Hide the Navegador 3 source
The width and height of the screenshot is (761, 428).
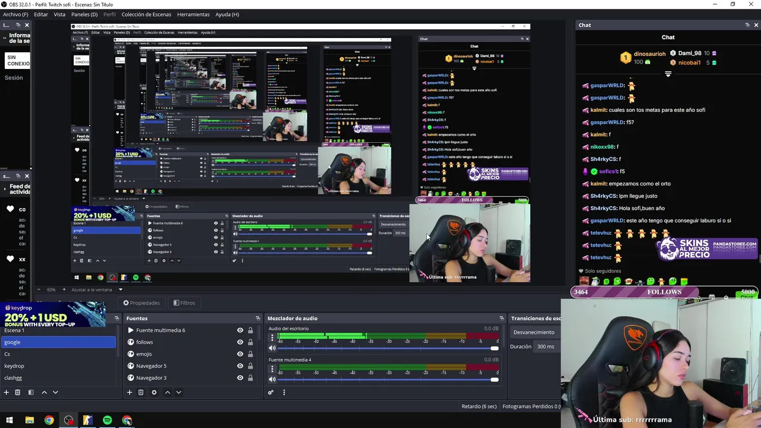(240, 378)
